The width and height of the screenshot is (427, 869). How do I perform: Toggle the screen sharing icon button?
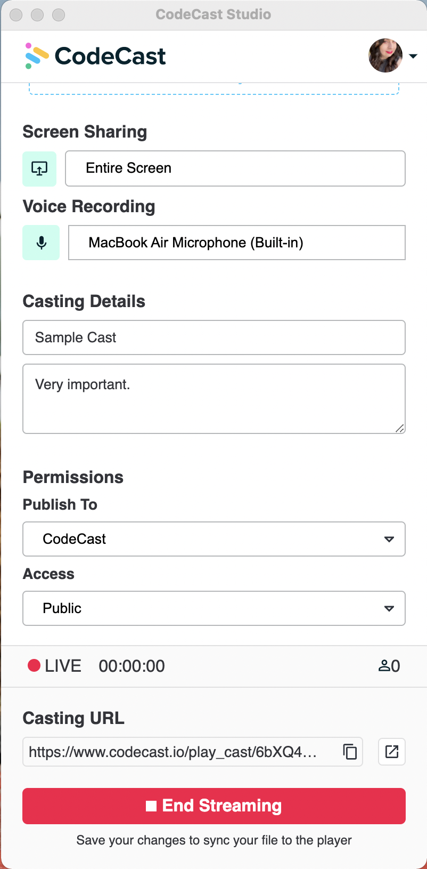pos(39,168)
